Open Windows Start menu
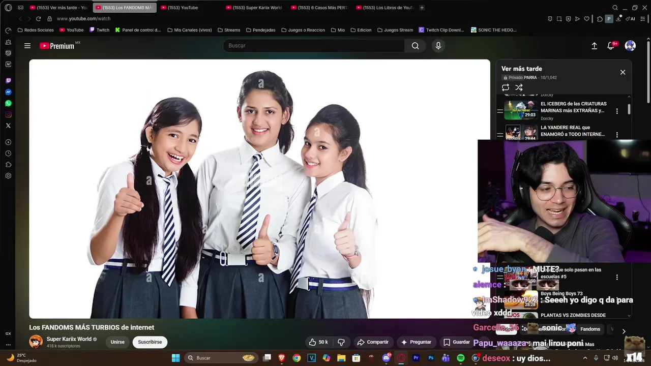 point(175,358)
